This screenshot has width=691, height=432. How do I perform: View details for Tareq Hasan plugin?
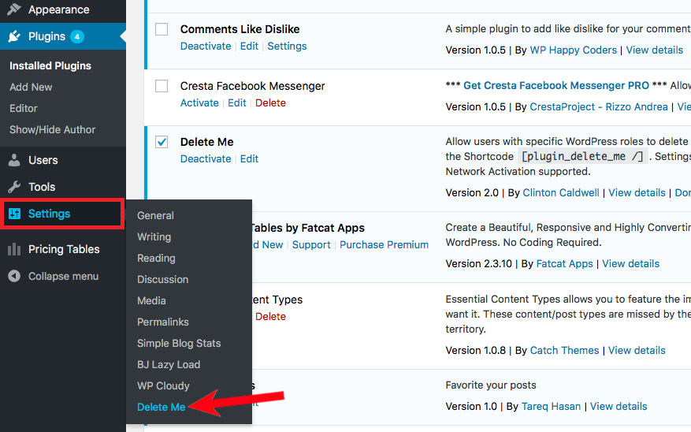click(619, 407)
